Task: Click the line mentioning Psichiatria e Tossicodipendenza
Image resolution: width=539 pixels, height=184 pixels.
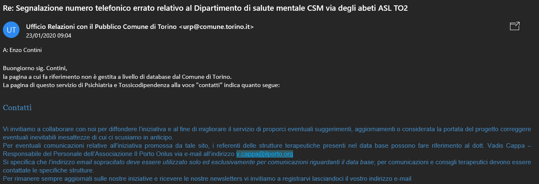Action: pos(142,85)
